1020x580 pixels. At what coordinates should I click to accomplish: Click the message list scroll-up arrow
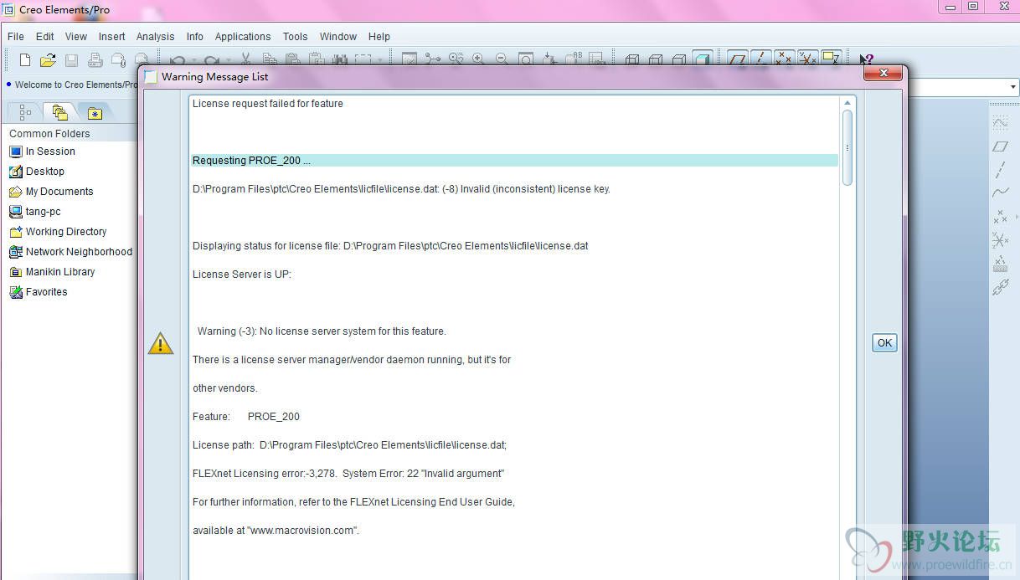pyautogui.click(x=847, y=103)
